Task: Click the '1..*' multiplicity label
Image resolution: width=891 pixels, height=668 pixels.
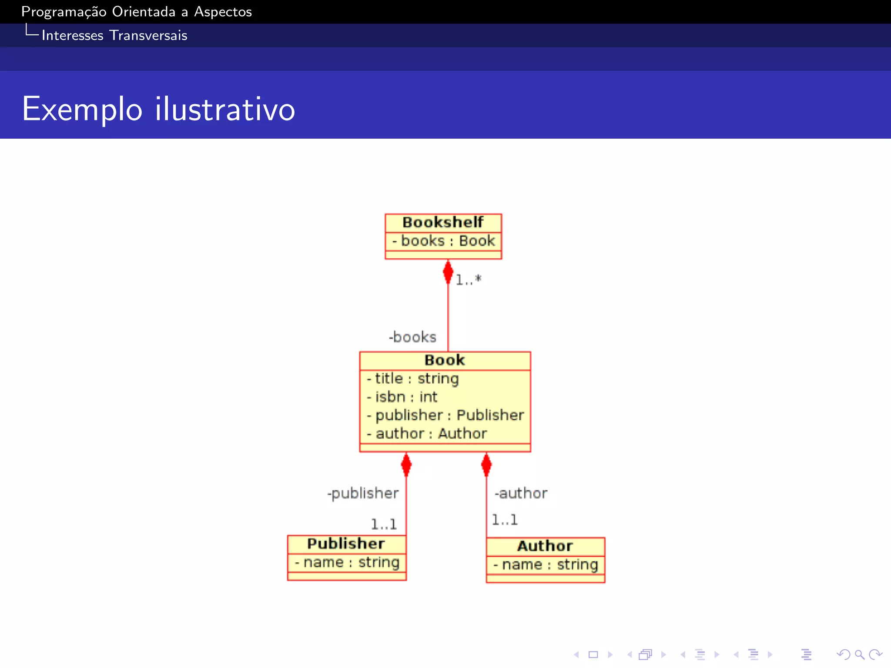Action: click(469, 280)
